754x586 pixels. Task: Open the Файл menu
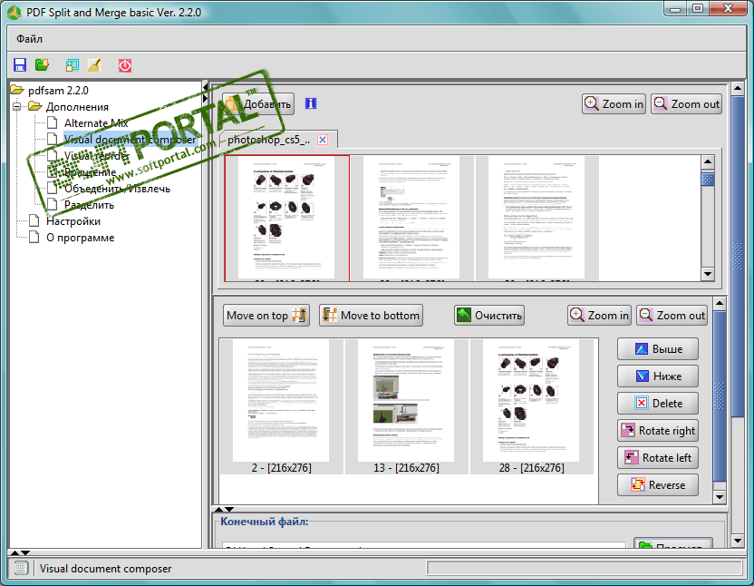pyautogui.click(x=29, y=38)
